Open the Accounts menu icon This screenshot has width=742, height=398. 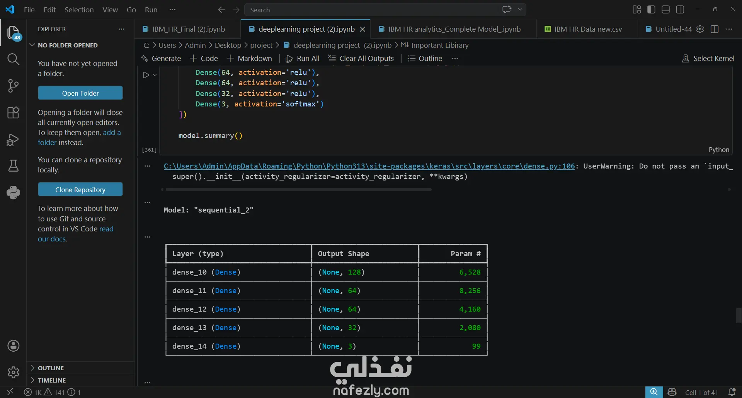(14, 346)
